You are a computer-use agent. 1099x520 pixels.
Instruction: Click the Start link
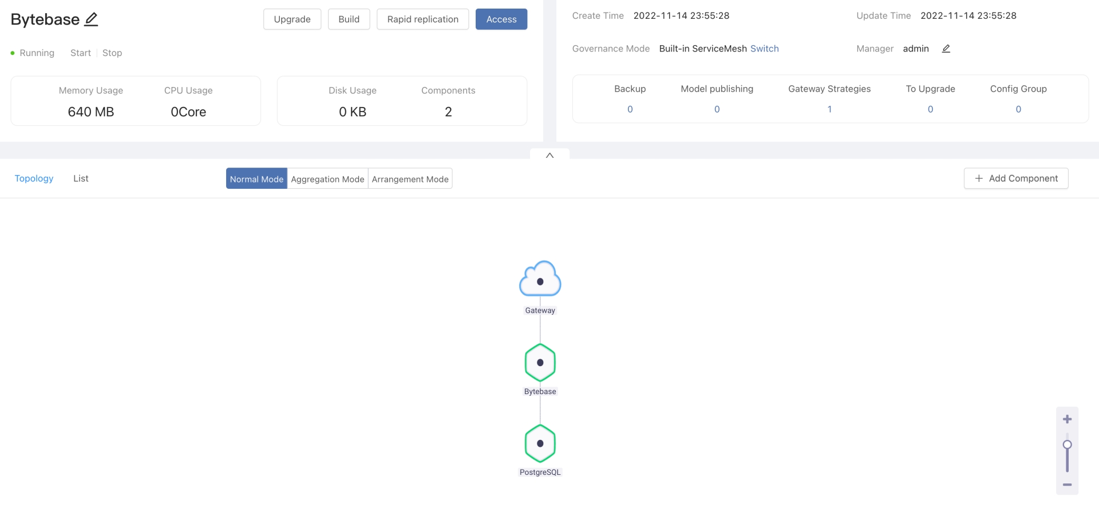pyautogui.click(x=81, y=53)
